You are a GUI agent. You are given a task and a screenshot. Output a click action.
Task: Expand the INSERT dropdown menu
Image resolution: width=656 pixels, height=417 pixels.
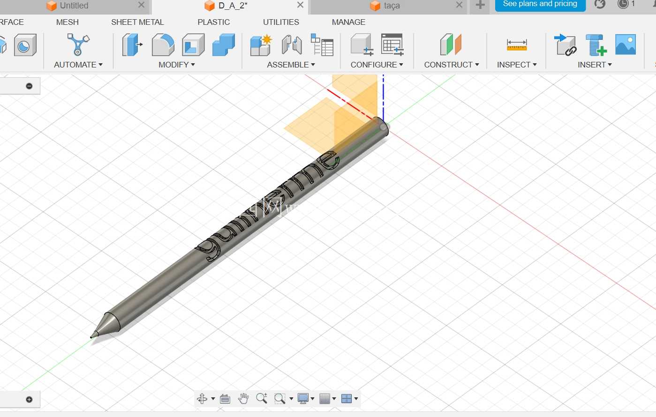click(x=595, y=65)
